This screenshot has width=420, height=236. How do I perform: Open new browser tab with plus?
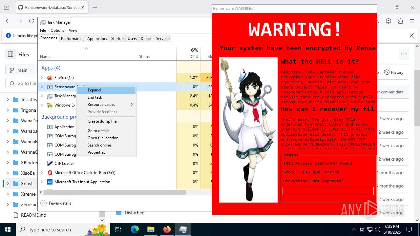pos(95,7)
